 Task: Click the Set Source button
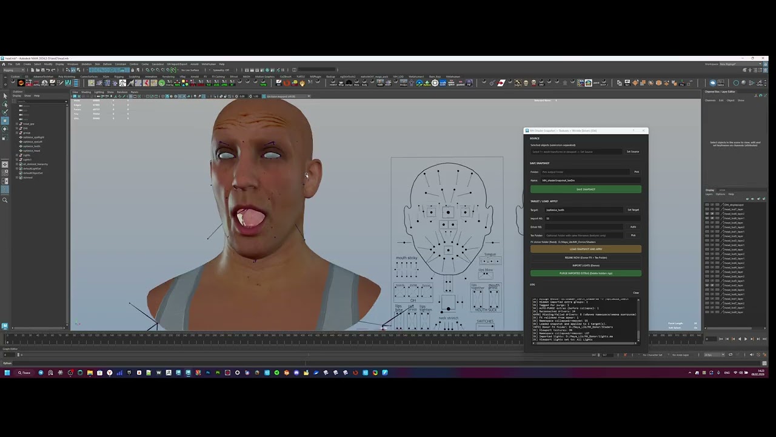(x=633, y=152)
